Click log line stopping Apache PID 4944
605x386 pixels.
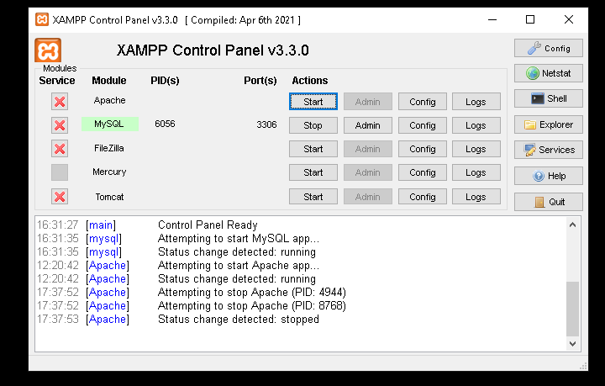(252, 292)
